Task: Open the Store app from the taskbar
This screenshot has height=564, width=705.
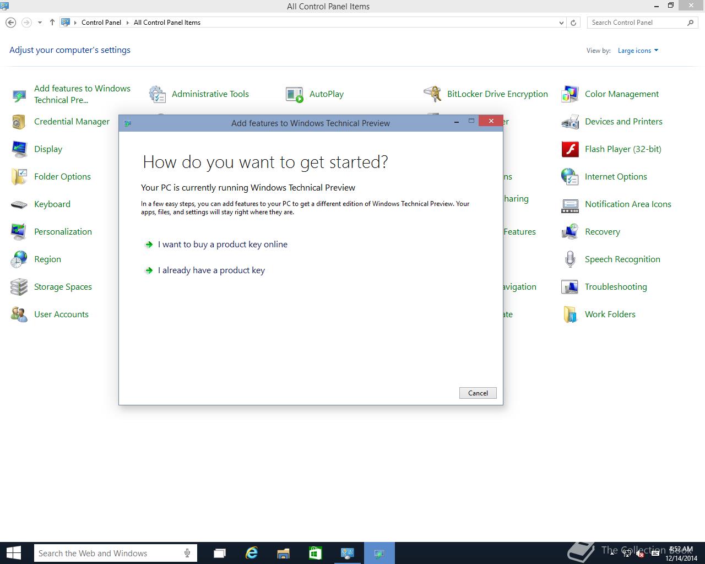Action: pyautogui.click(x=316, y=553)
